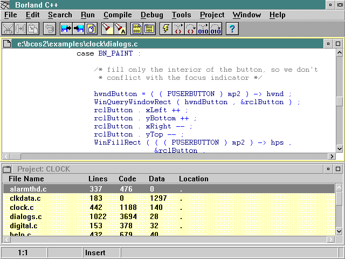The height and width of the screenshot is (259, 345).
Task: Click the Search flashlight icon
Action: coord(107,29)
